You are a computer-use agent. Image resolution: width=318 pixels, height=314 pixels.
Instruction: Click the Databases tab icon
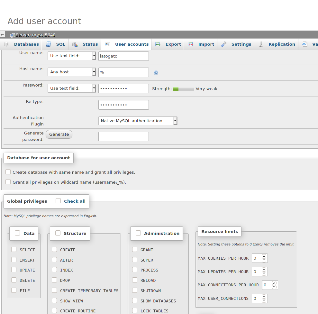[6, 44]
